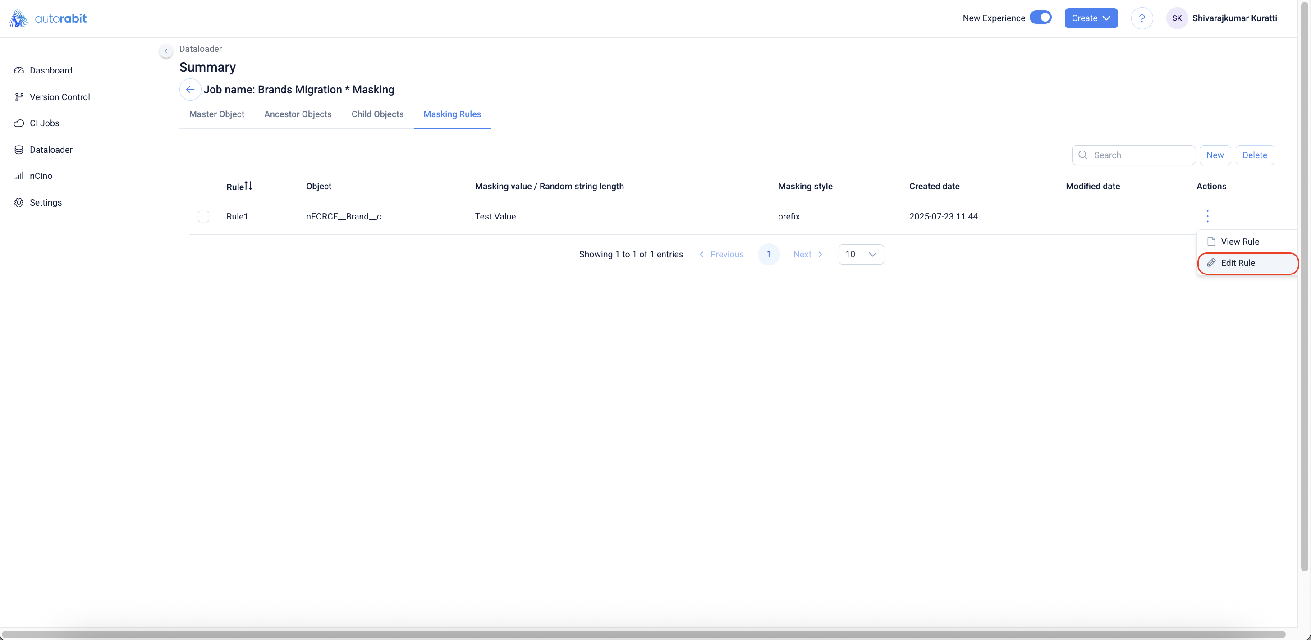1311x640 pixels.
Task: Expand the Create dropdown button
Action: click(x=1091, y=18)
